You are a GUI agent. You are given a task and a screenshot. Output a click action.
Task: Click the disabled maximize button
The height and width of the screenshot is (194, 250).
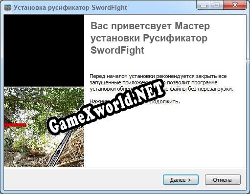[217, 5]
